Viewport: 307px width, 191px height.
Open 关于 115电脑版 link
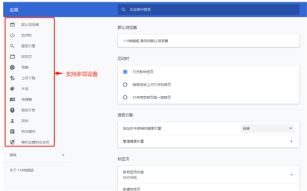[x=21, y=170]
